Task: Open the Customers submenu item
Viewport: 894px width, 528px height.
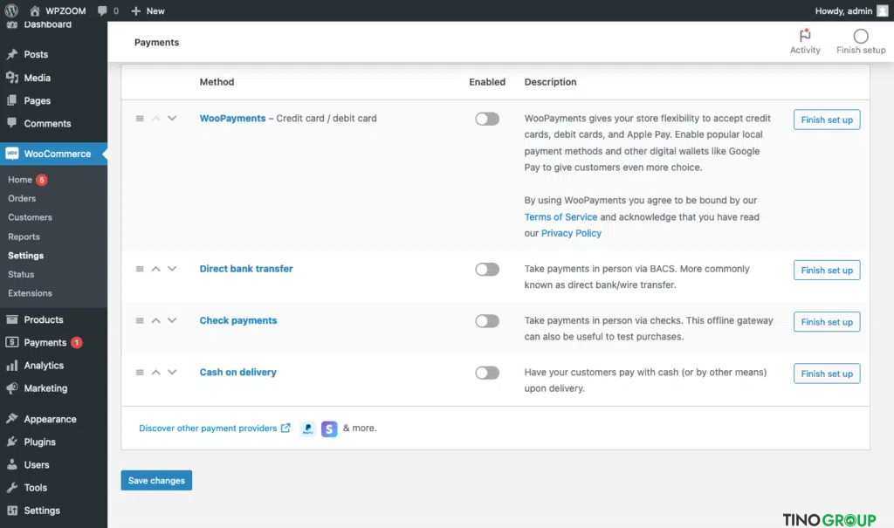Action: [x=30, y=217]
